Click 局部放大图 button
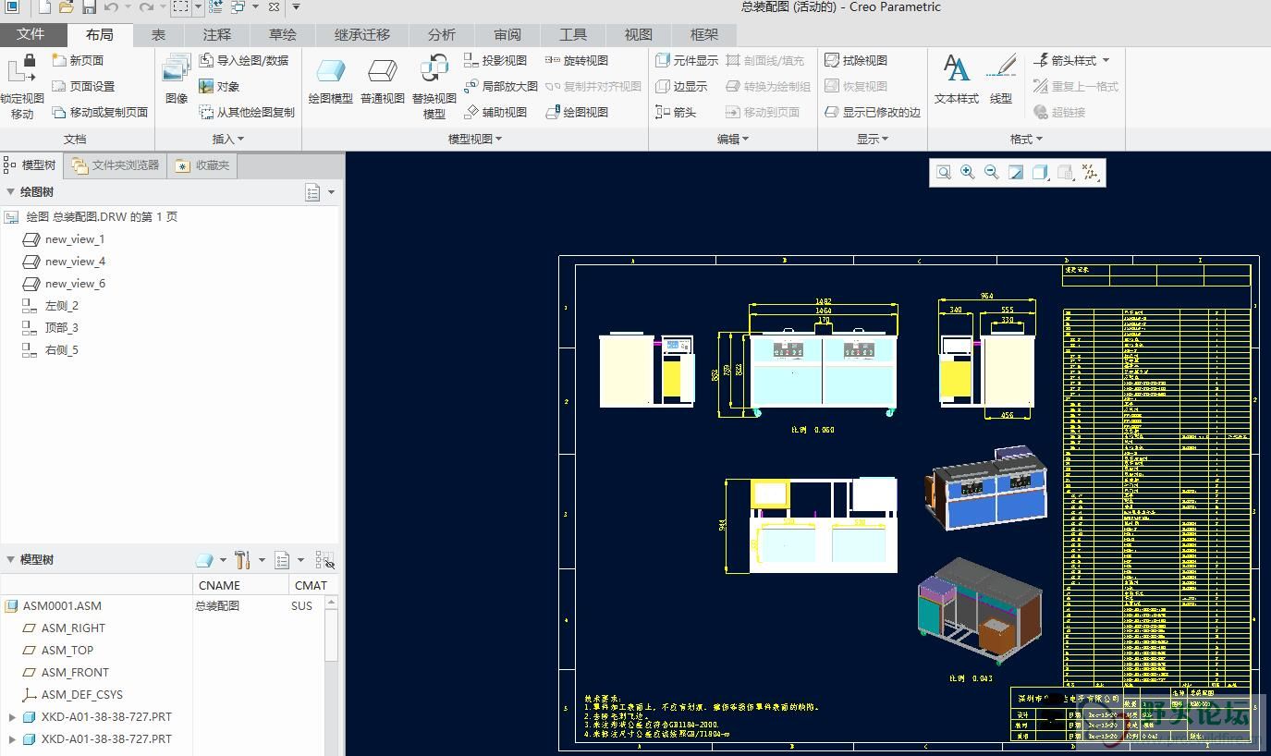 (501, 86)
